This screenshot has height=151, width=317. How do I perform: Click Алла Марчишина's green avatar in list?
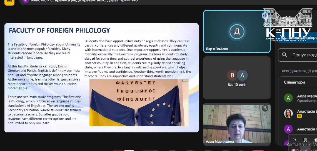288,98
